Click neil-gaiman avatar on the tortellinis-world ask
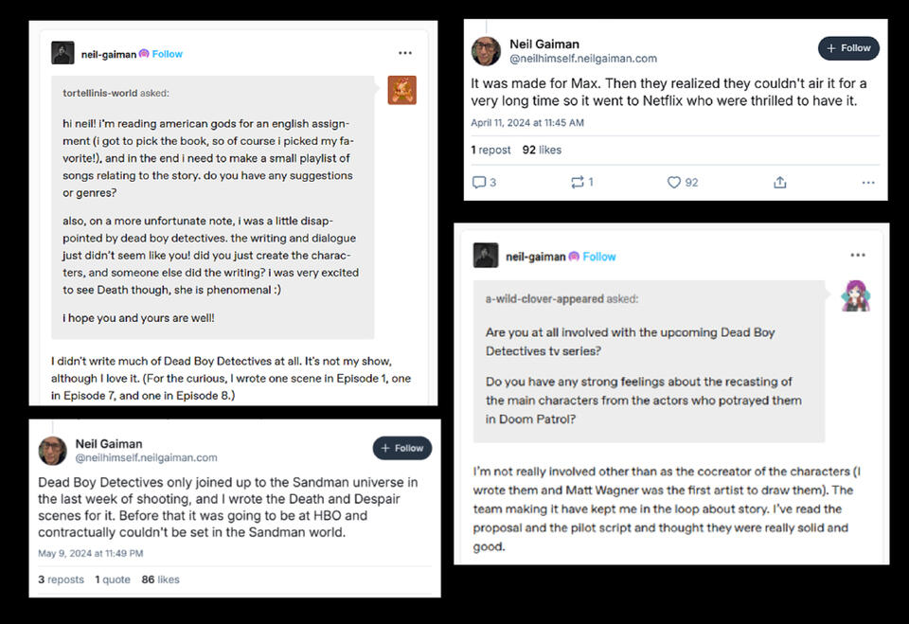This screenshot has height=624, width=909. click(x=62, y=53)
